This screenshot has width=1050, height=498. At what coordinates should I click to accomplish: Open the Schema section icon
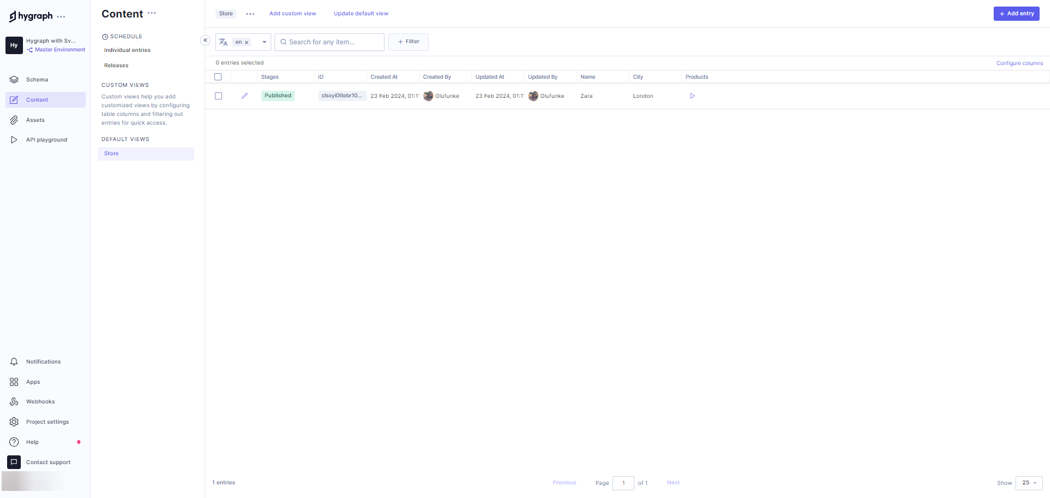tap(14, 80)
